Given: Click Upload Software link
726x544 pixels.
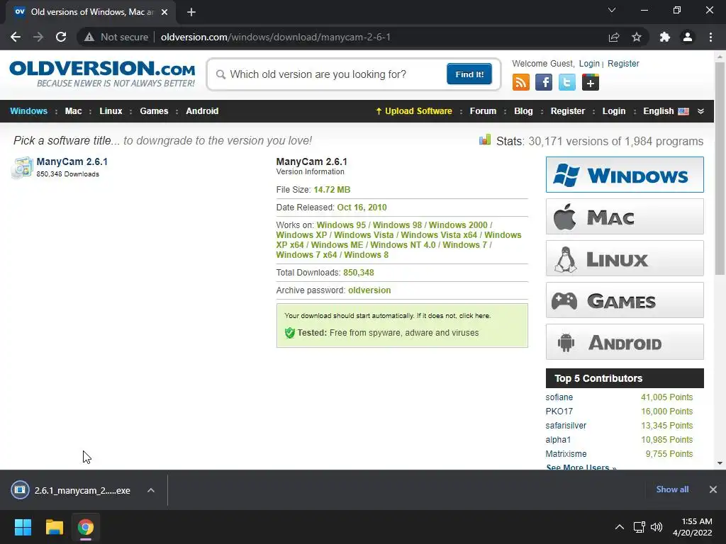Looking at the screenshot, I should click(x=413, y=111).
